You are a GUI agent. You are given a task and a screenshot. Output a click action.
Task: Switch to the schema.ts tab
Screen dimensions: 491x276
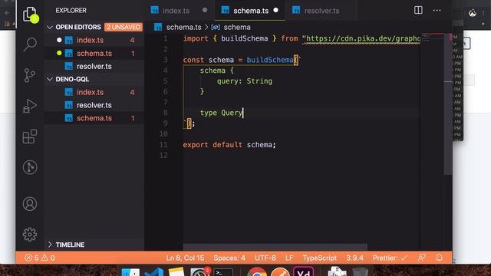click(x=250, y=11)
